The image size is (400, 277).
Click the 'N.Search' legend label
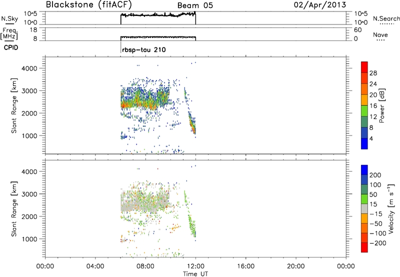click(x=386, y=18)
